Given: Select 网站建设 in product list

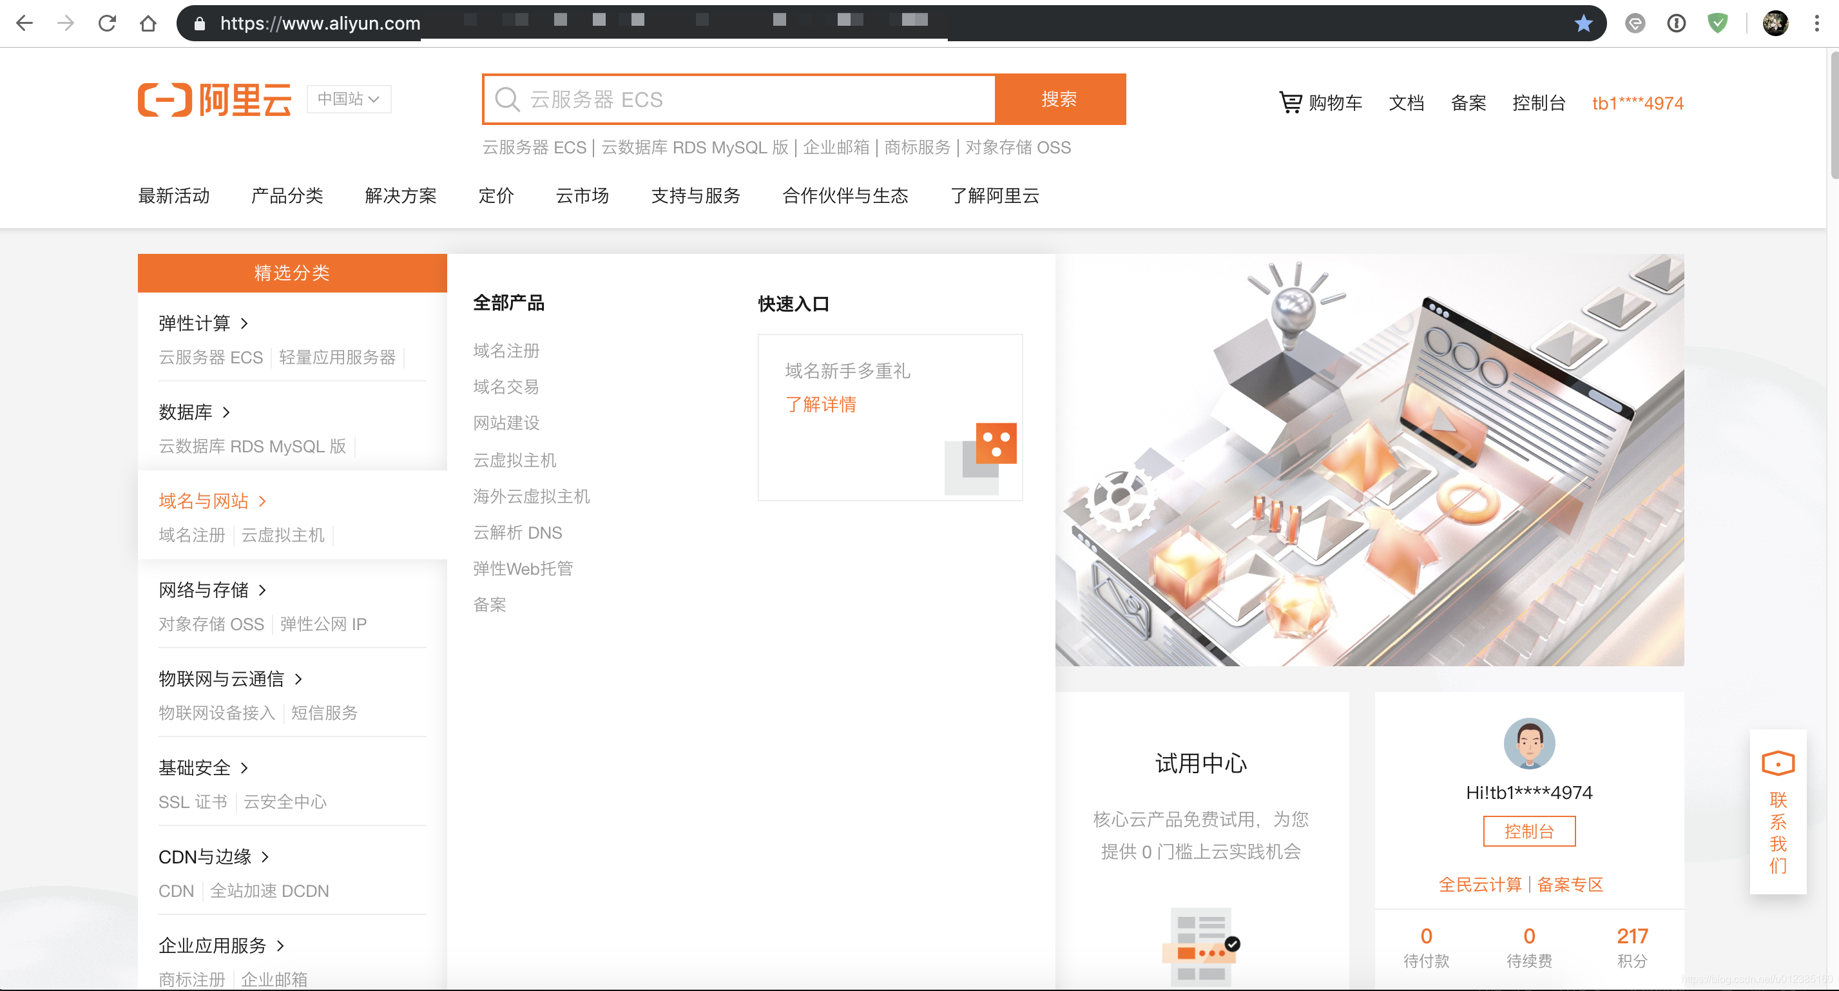Looking at the screenshot, I should [x=506, y=423].
